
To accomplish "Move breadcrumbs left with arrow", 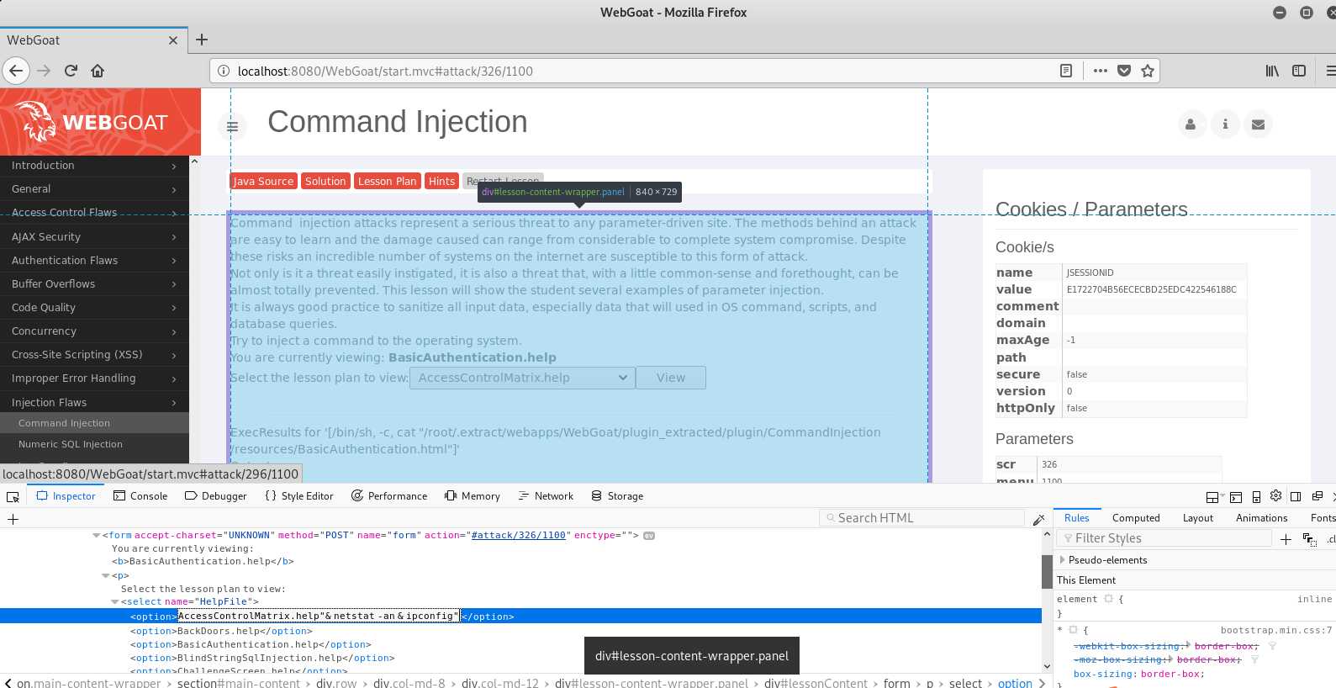I will coord(8,683).
